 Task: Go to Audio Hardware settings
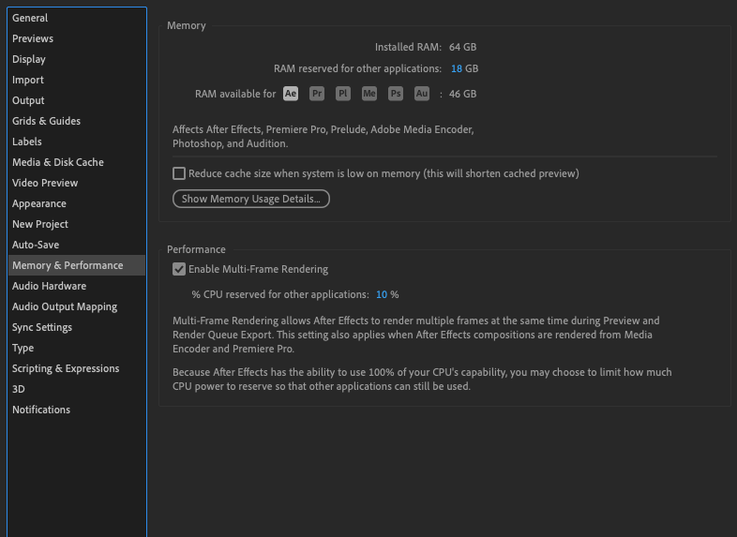pos(49,286)
